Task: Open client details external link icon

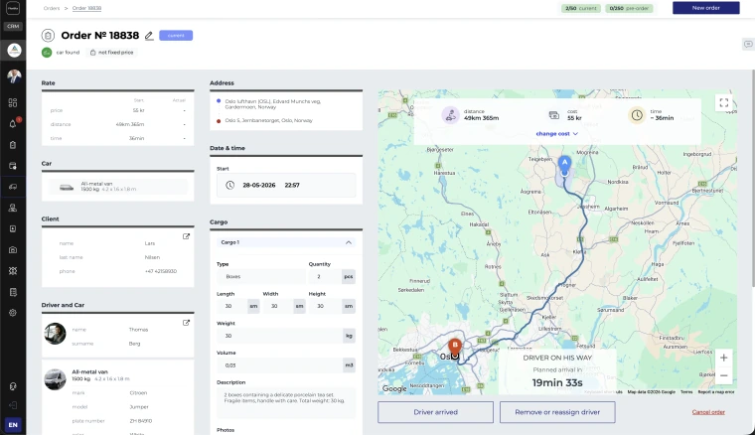Action: pyautogui.click(x=187, y=236)
